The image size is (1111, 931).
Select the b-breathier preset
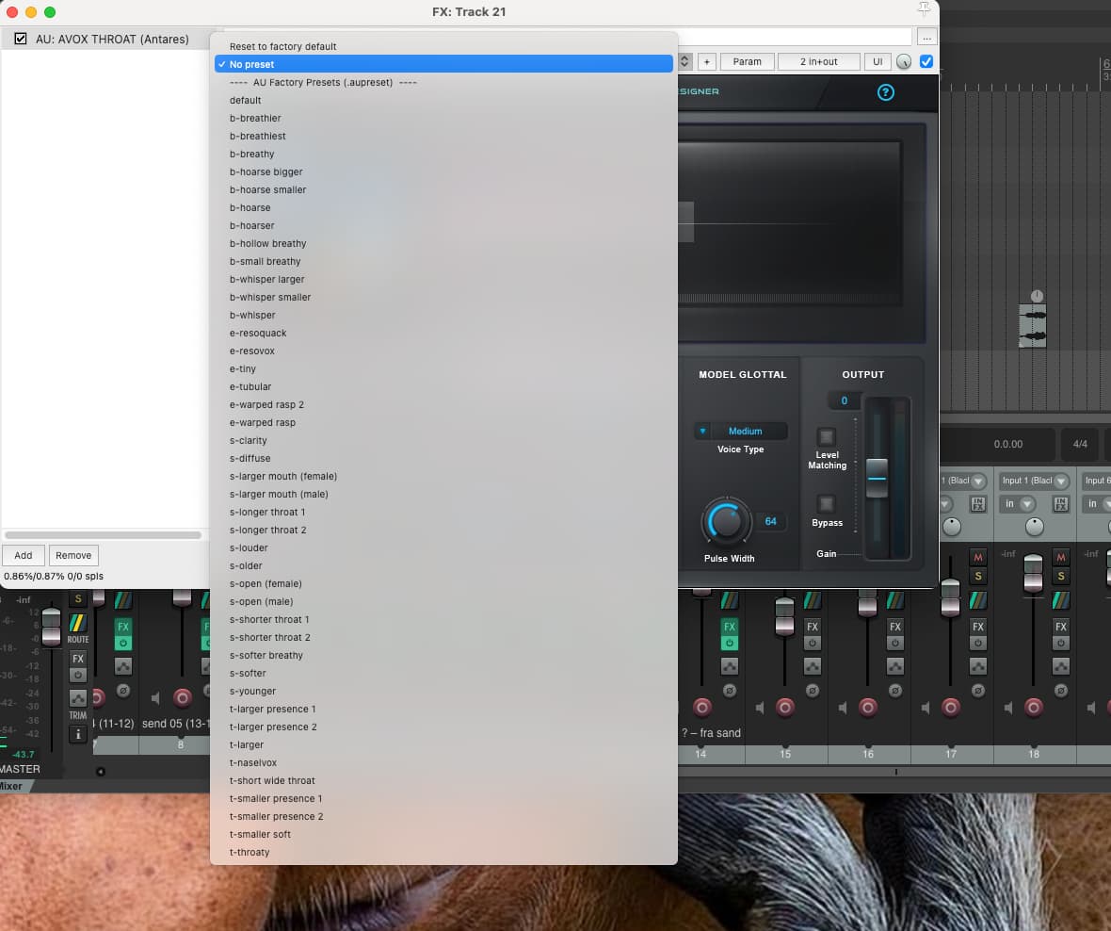point(443,118)
